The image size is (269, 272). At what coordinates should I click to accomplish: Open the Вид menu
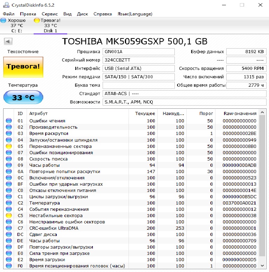click(67, 14)
